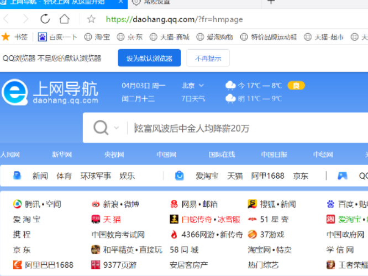Open 京东 bookmark in bookmarks bar
This screenshot has height=276, width=368.
pos(130,37)
